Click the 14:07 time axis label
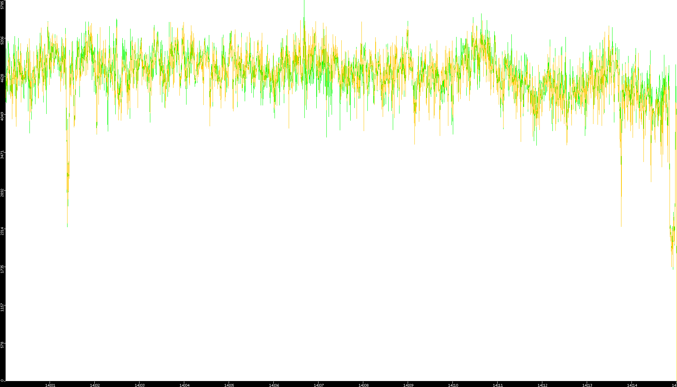This screenshot has height=387, width=677. [x=319, y=385]
